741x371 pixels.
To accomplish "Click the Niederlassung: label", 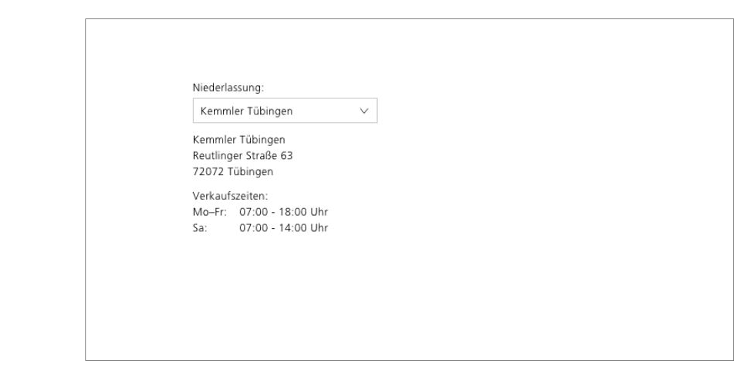I will point(229,88).
